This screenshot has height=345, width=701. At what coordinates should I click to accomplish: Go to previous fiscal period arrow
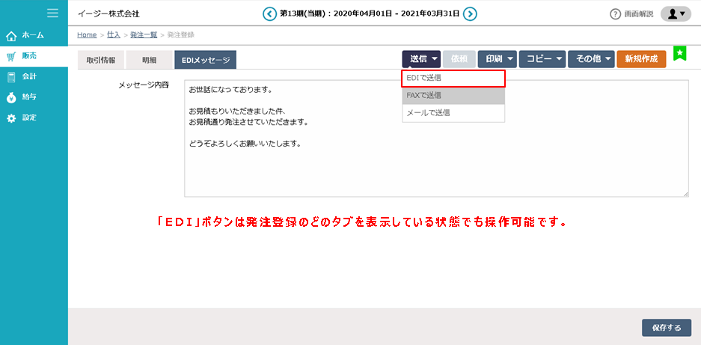[269, 13]
